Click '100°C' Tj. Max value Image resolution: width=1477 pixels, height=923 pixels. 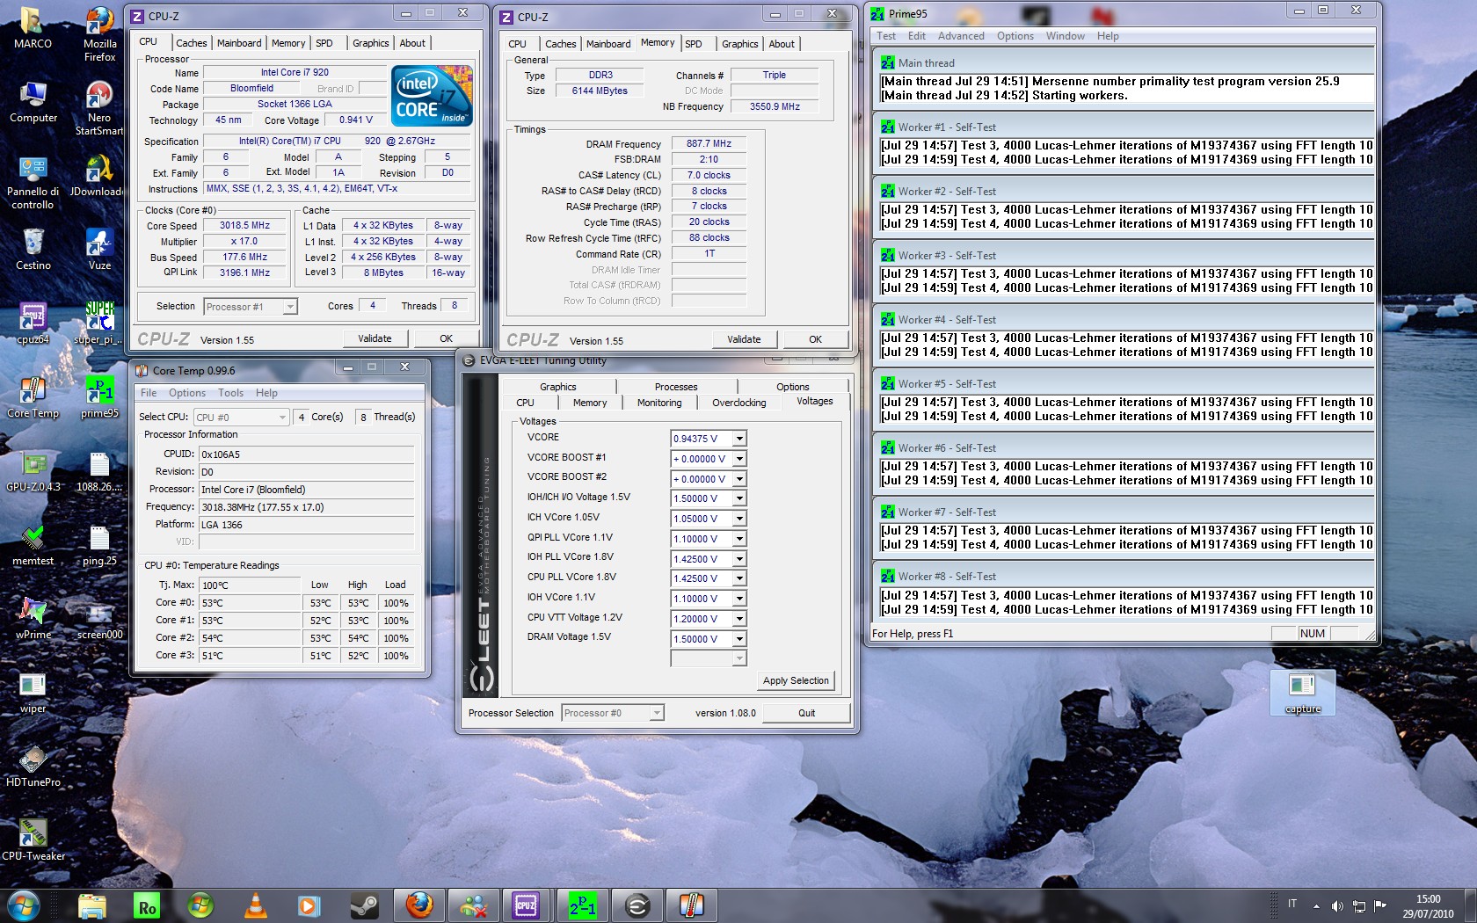pyautogui.click(x=249, y=585)
